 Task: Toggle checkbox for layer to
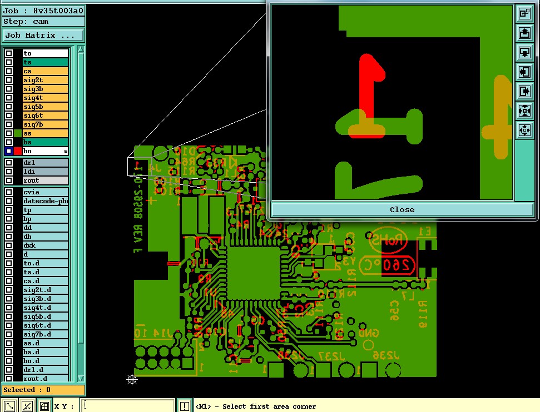[x=9, y=53]
